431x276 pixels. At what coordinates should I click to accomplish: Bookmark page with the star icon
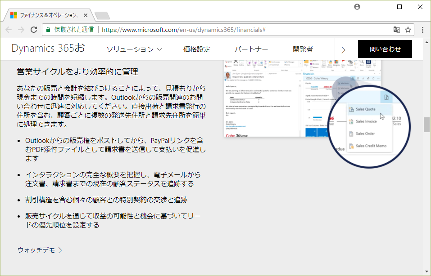408,30
